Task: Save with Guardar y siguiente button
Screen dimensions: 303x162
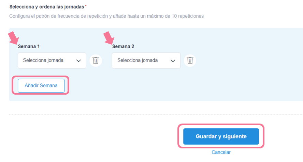Action: pos(221,136)
